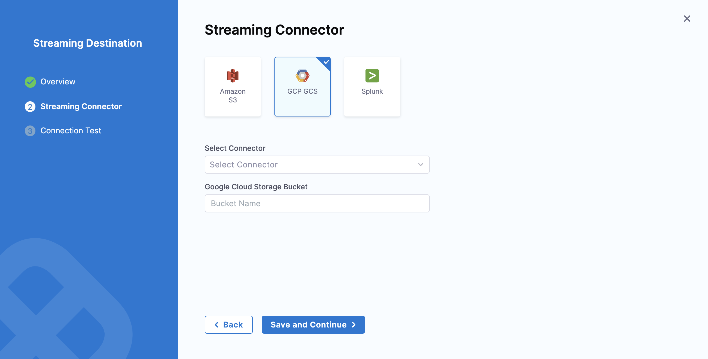Click the Streaming Destination heading

pos(87,43)
